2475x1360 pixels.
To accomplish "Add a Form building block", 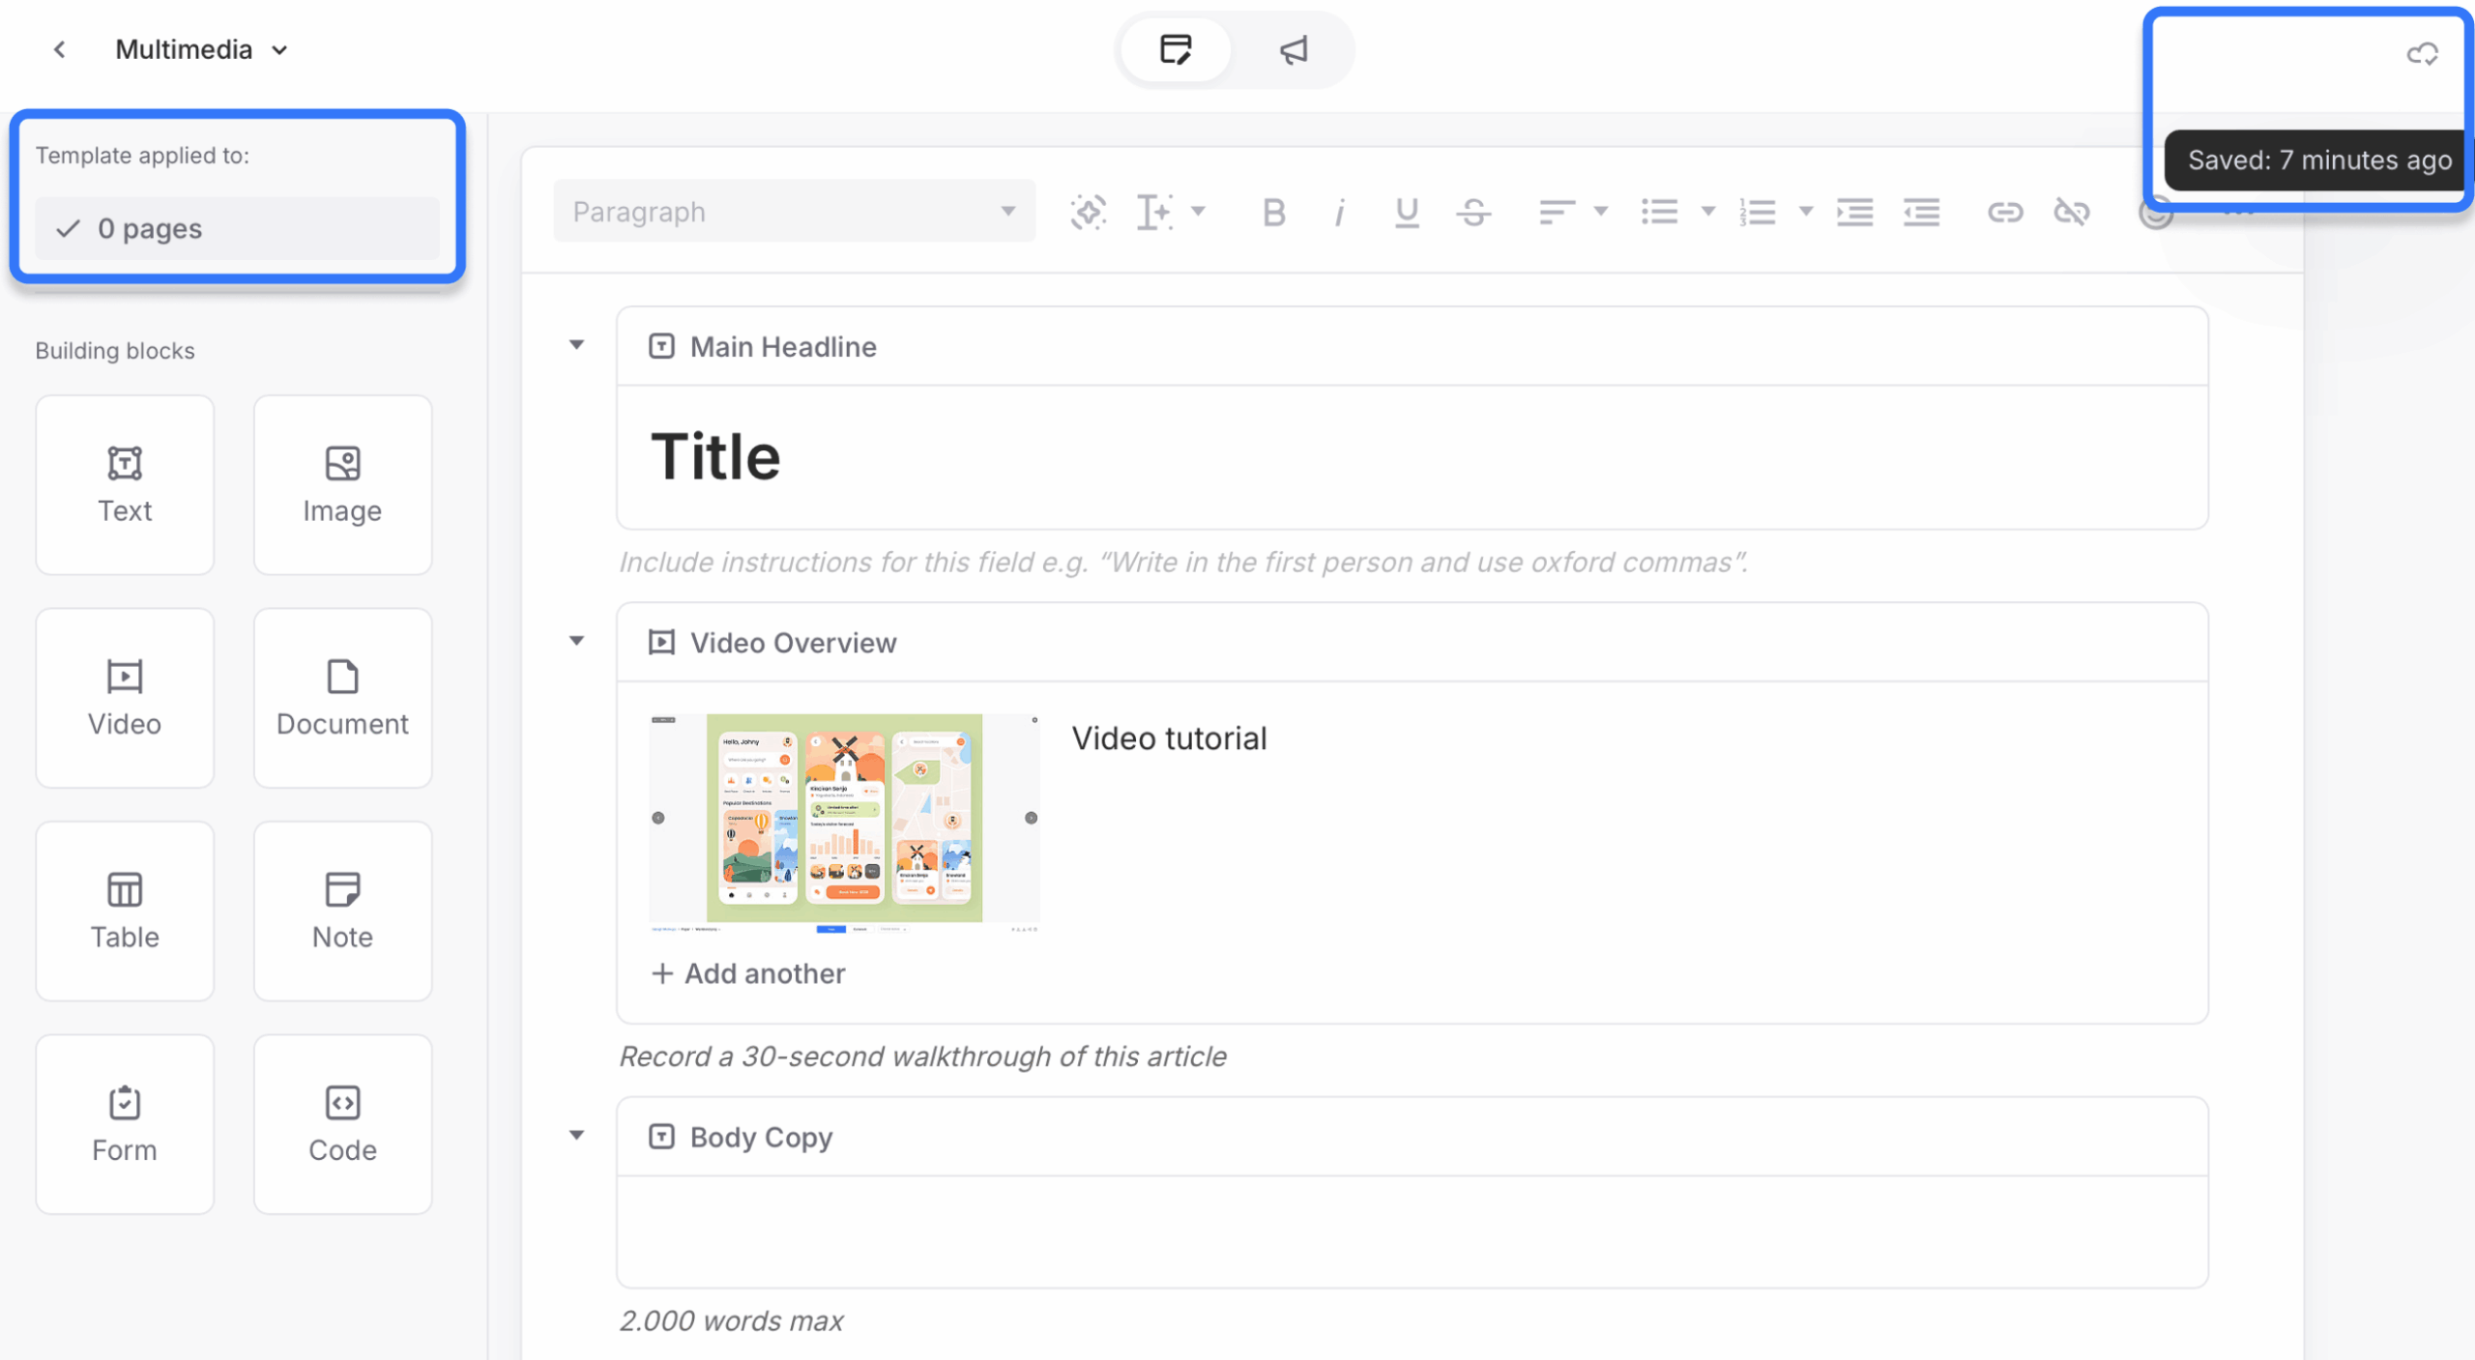I will click(x=125, y=1124).
